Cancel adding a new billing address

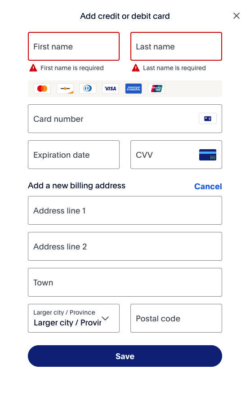tap(208, 187)
